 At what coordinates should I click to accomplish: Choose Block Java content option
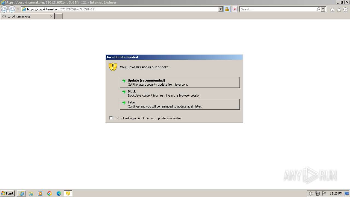coord(180,93)
